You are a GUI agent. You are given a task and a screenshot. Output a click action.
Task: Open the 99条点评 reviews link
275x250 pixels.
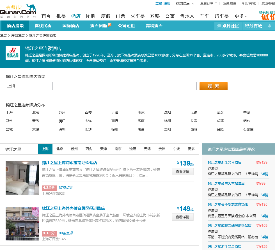(x=66, y=233)
